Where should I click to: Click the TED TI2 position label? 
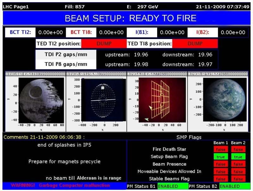tap(59, 43)
